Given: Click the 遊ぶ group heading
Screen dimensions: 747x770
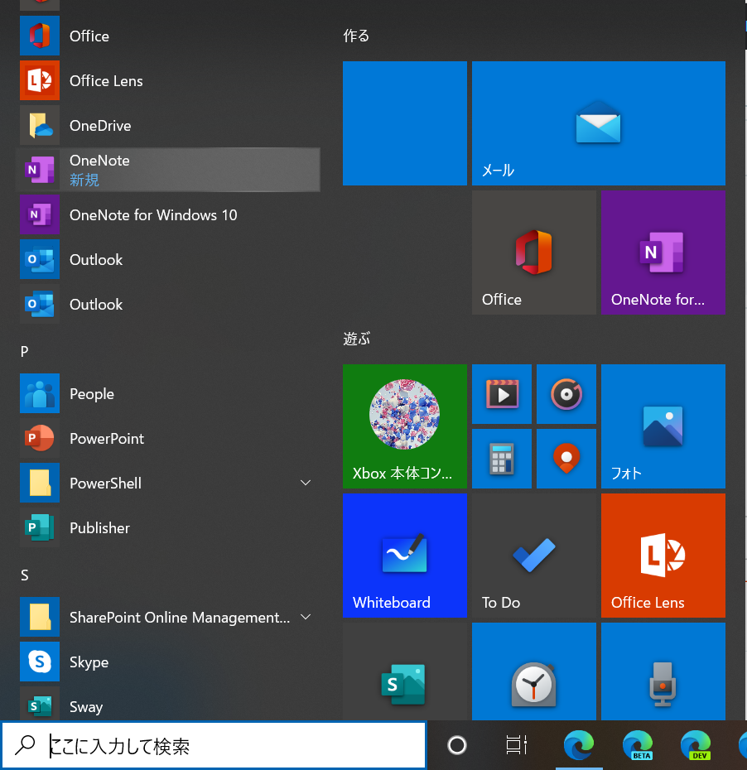Looking at the screenshot, I should click(x=357, y=339).
